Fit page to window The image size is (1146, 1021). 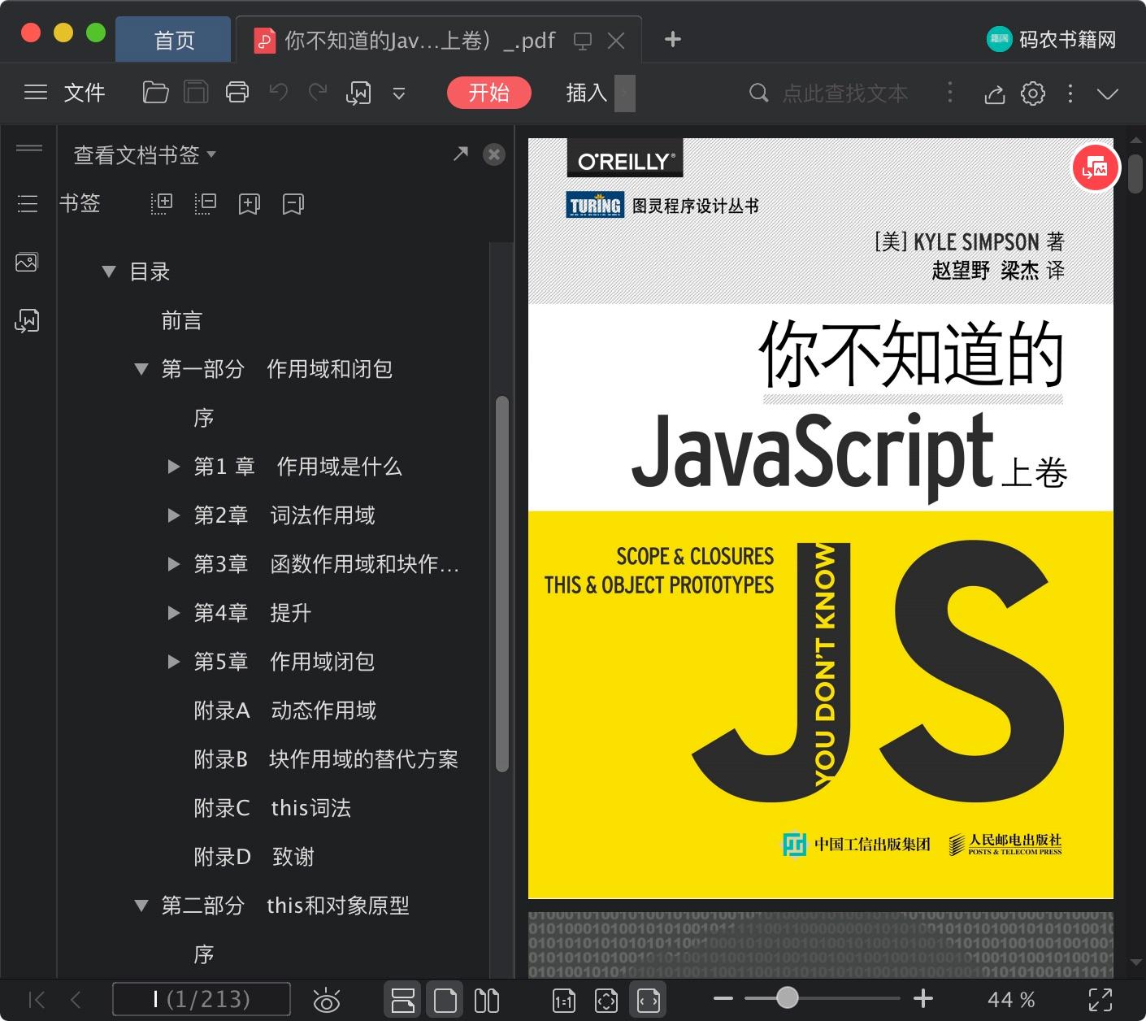(x=606, y=1000)
